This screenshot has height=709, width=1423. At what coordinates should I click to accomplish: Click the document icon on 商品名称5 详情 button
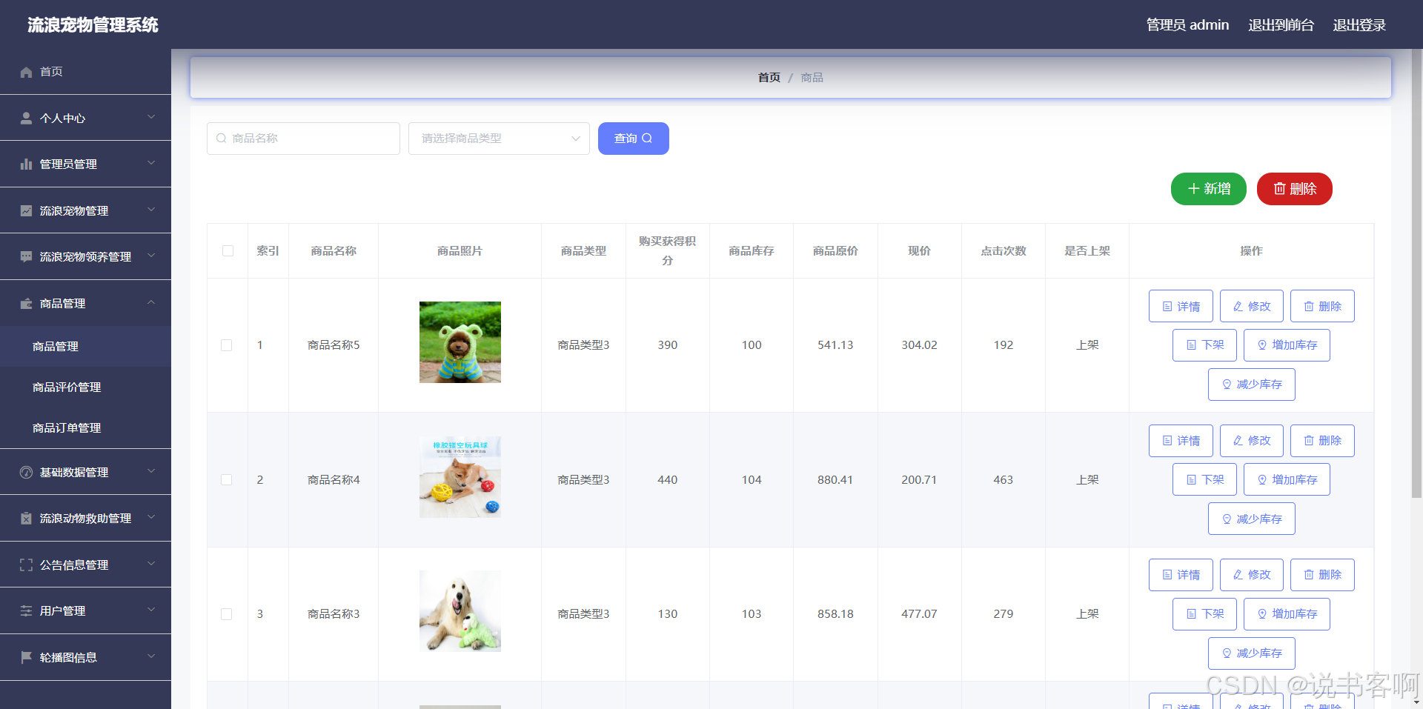1167,306
